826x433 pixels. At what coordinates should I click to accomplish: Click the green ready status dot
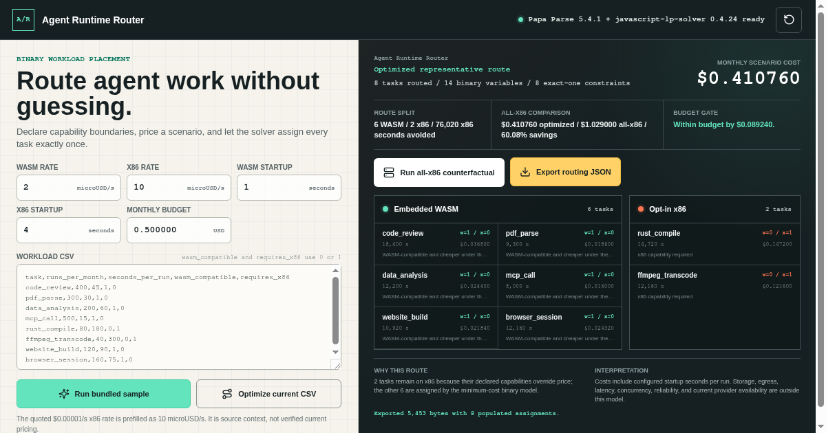click(x=520, y=20)
